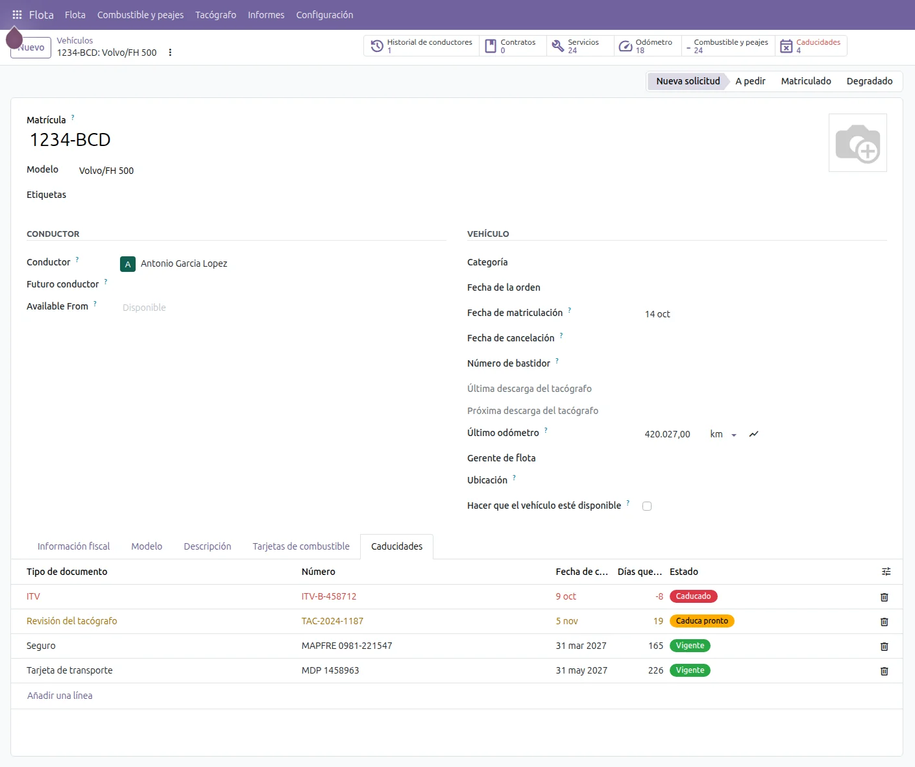Delete the ITV document row
This screenshot has width=915, height=767.
pos(884,597)
